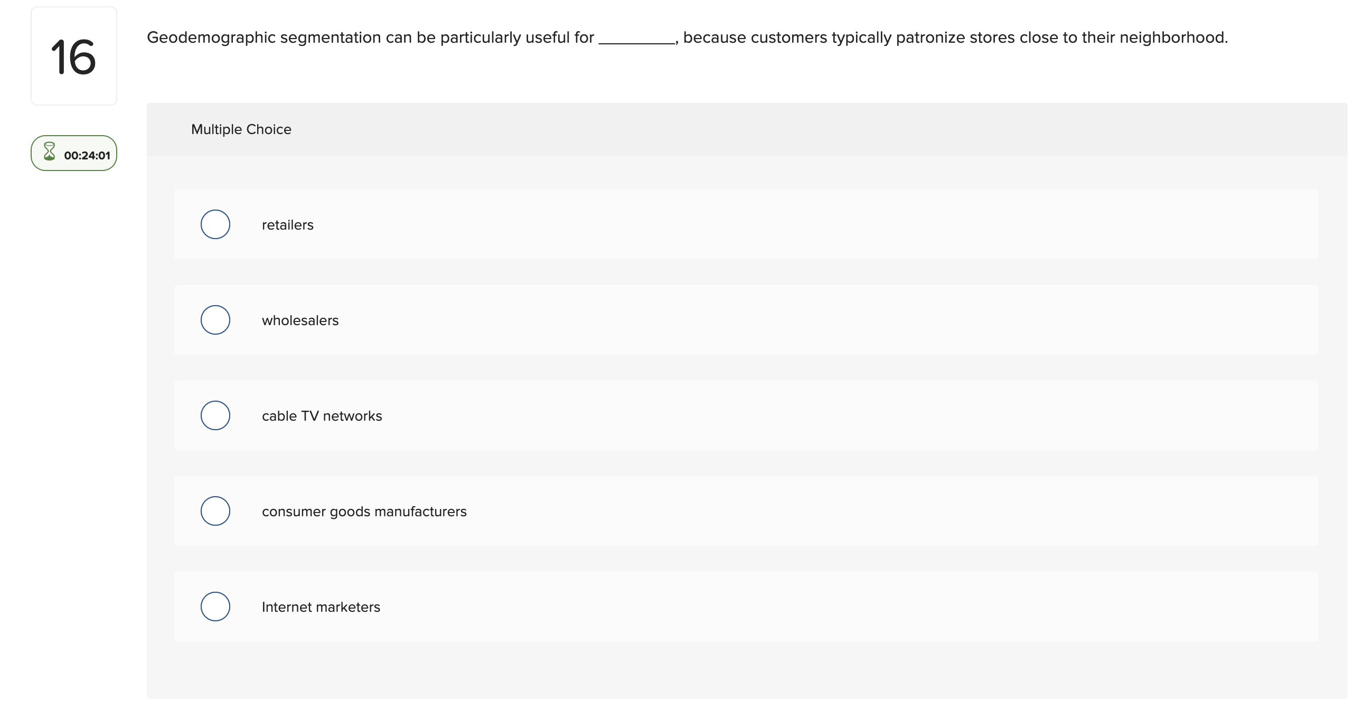Click empty area of cable TV row

click(x=792, y=415)
